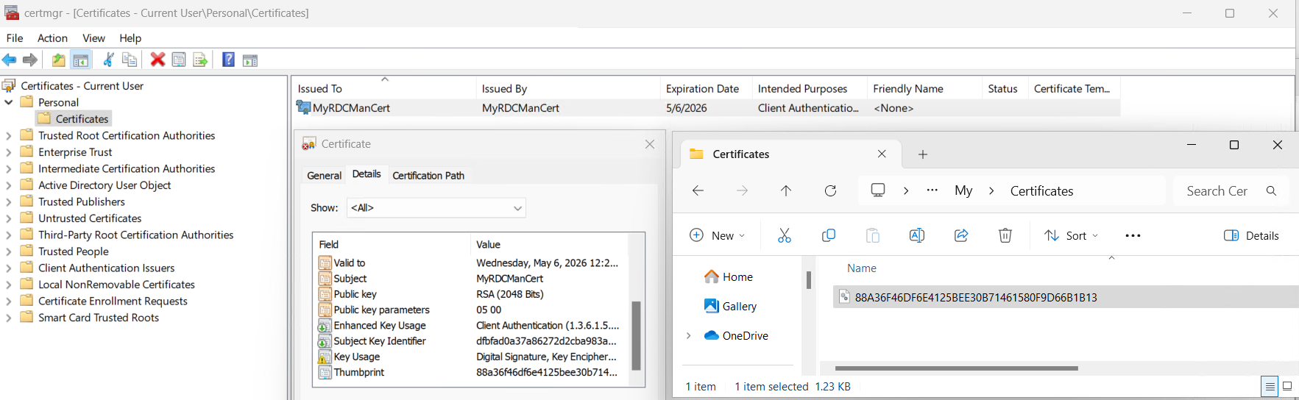Click Explorer Back arrow
This screenshot has height=400, width=1299.
[698, 191]
